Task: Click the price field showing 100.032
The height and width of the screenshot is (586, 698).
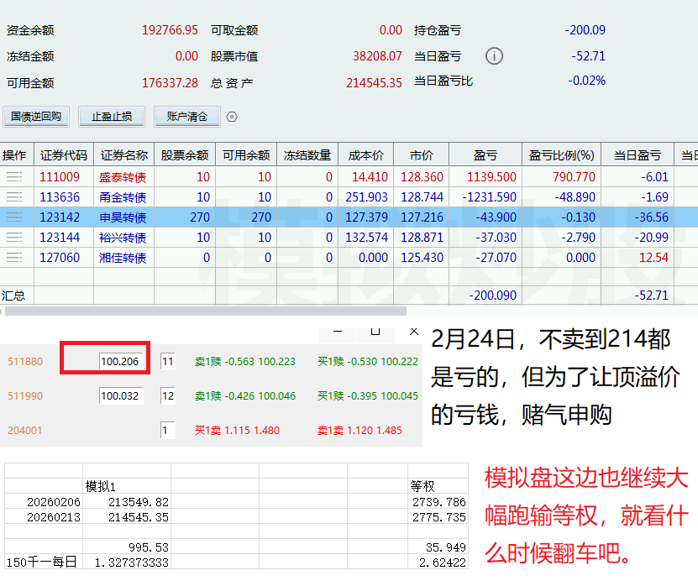Action: pos(121,395)
